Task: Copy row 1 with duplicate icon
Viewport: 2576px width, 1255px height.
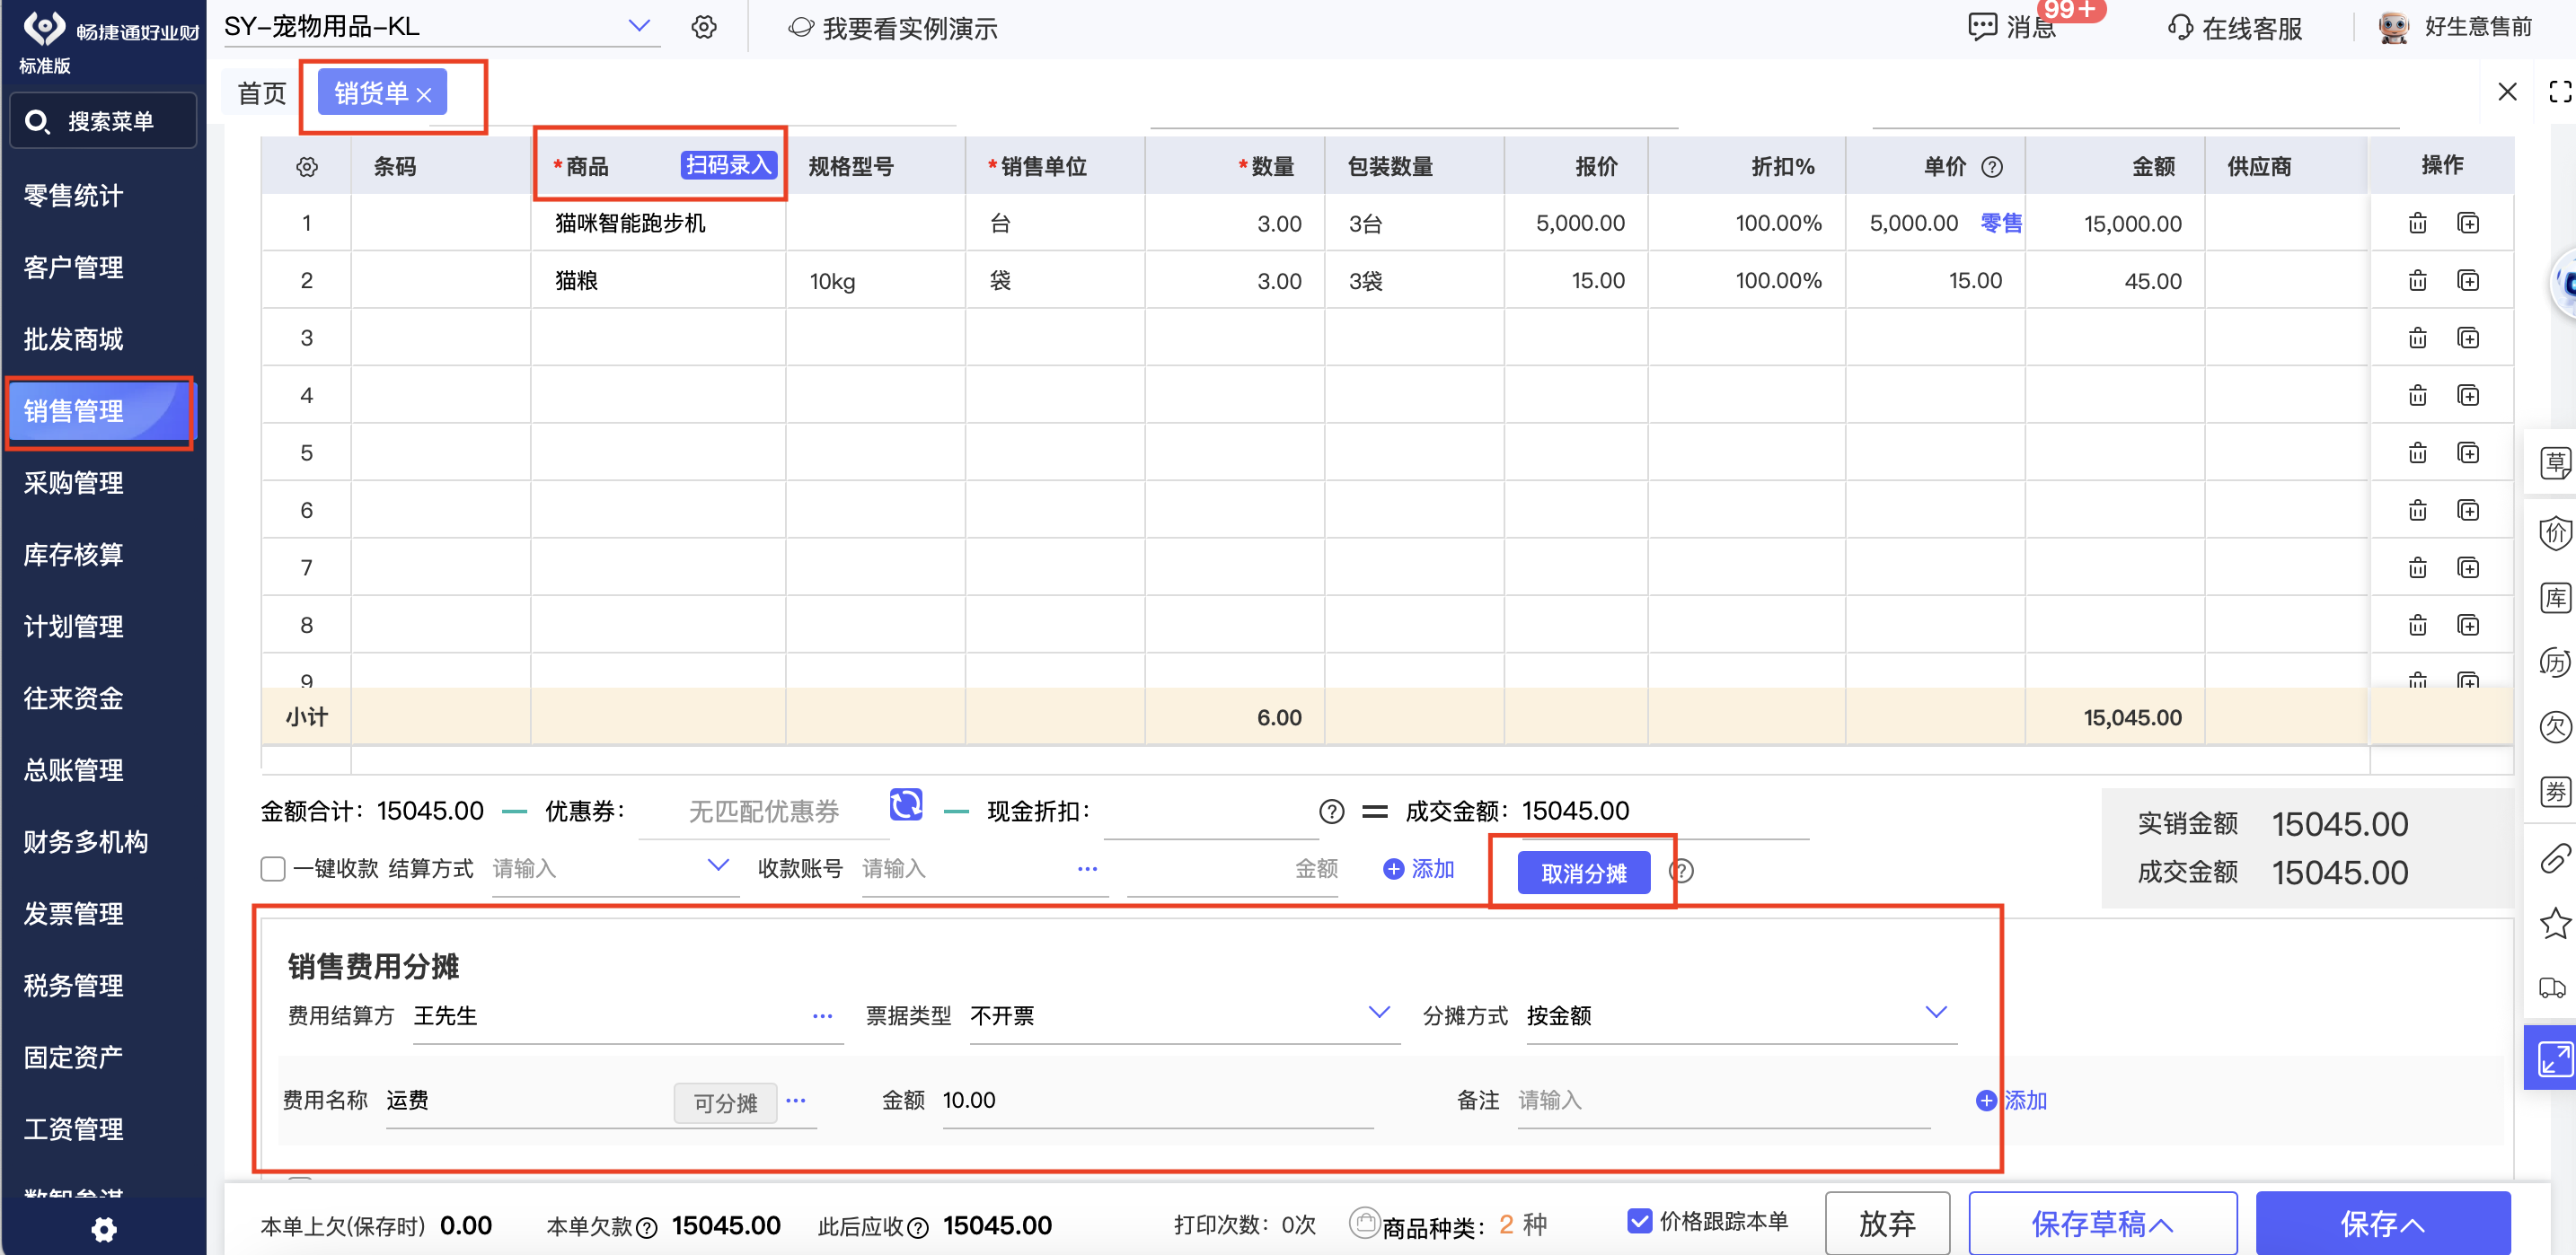Action: pos(2468,223)
